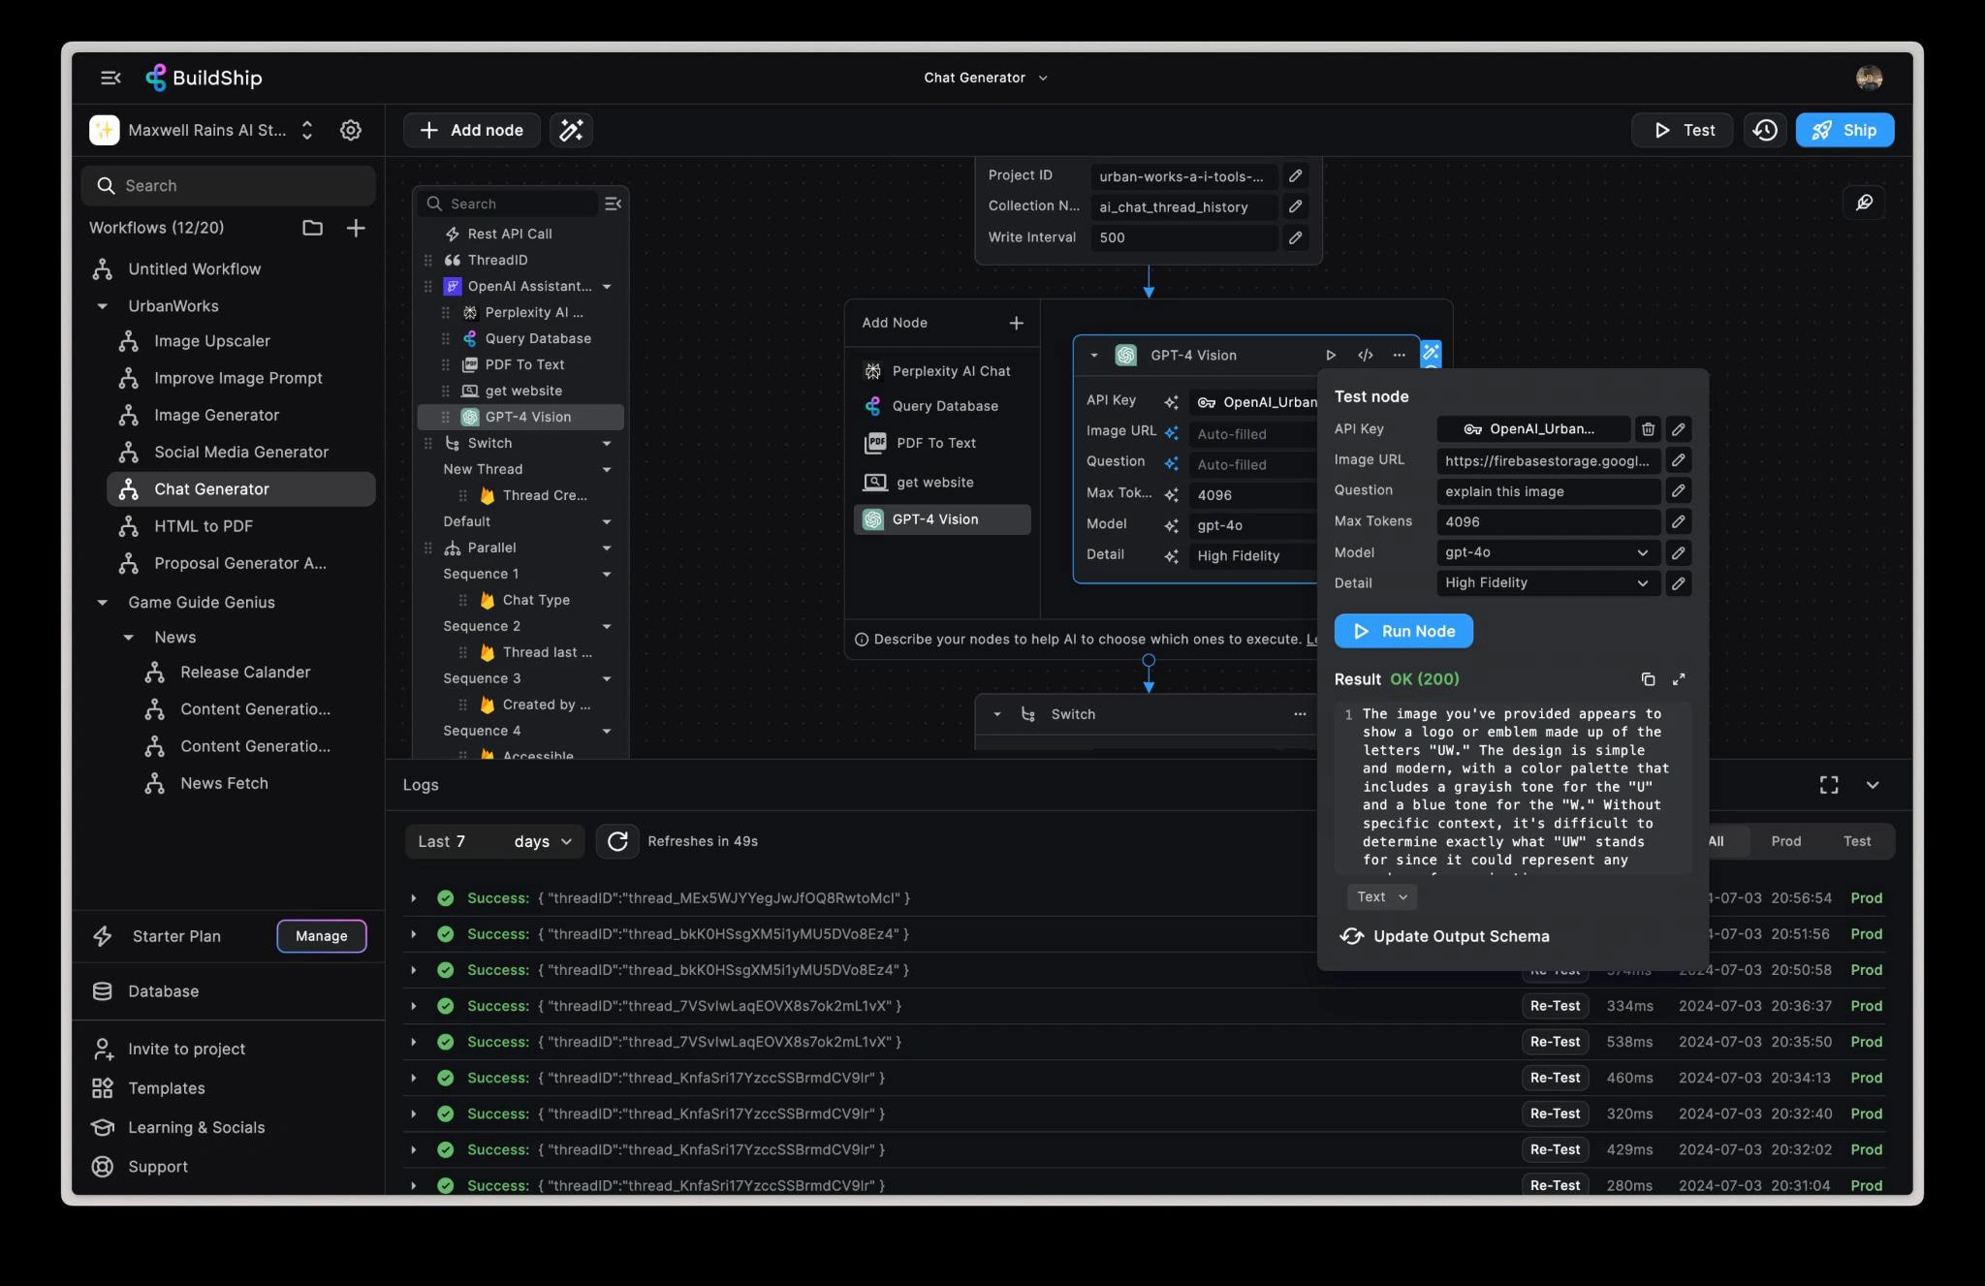
Task: Refresh the logs list
Action: [617, 841]
